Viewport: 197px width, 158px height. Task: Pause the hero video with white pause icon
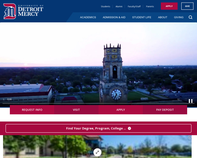tap(190, 101)
